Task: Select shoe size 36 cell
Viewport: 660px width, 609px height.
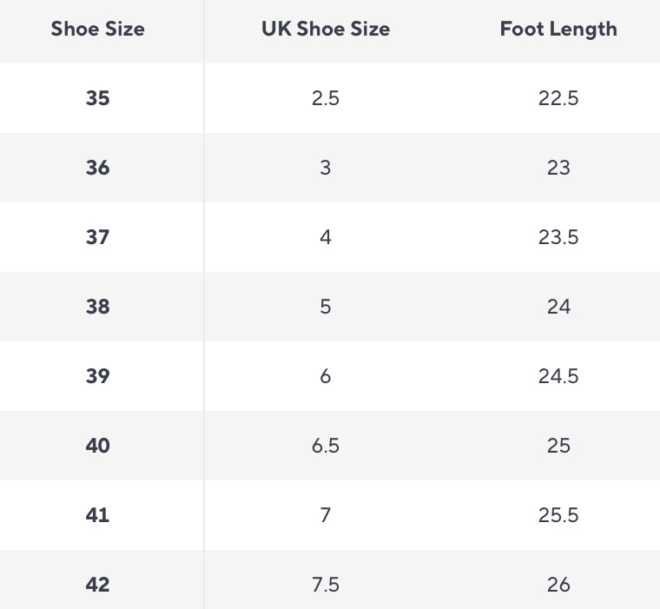Action: 98,168
